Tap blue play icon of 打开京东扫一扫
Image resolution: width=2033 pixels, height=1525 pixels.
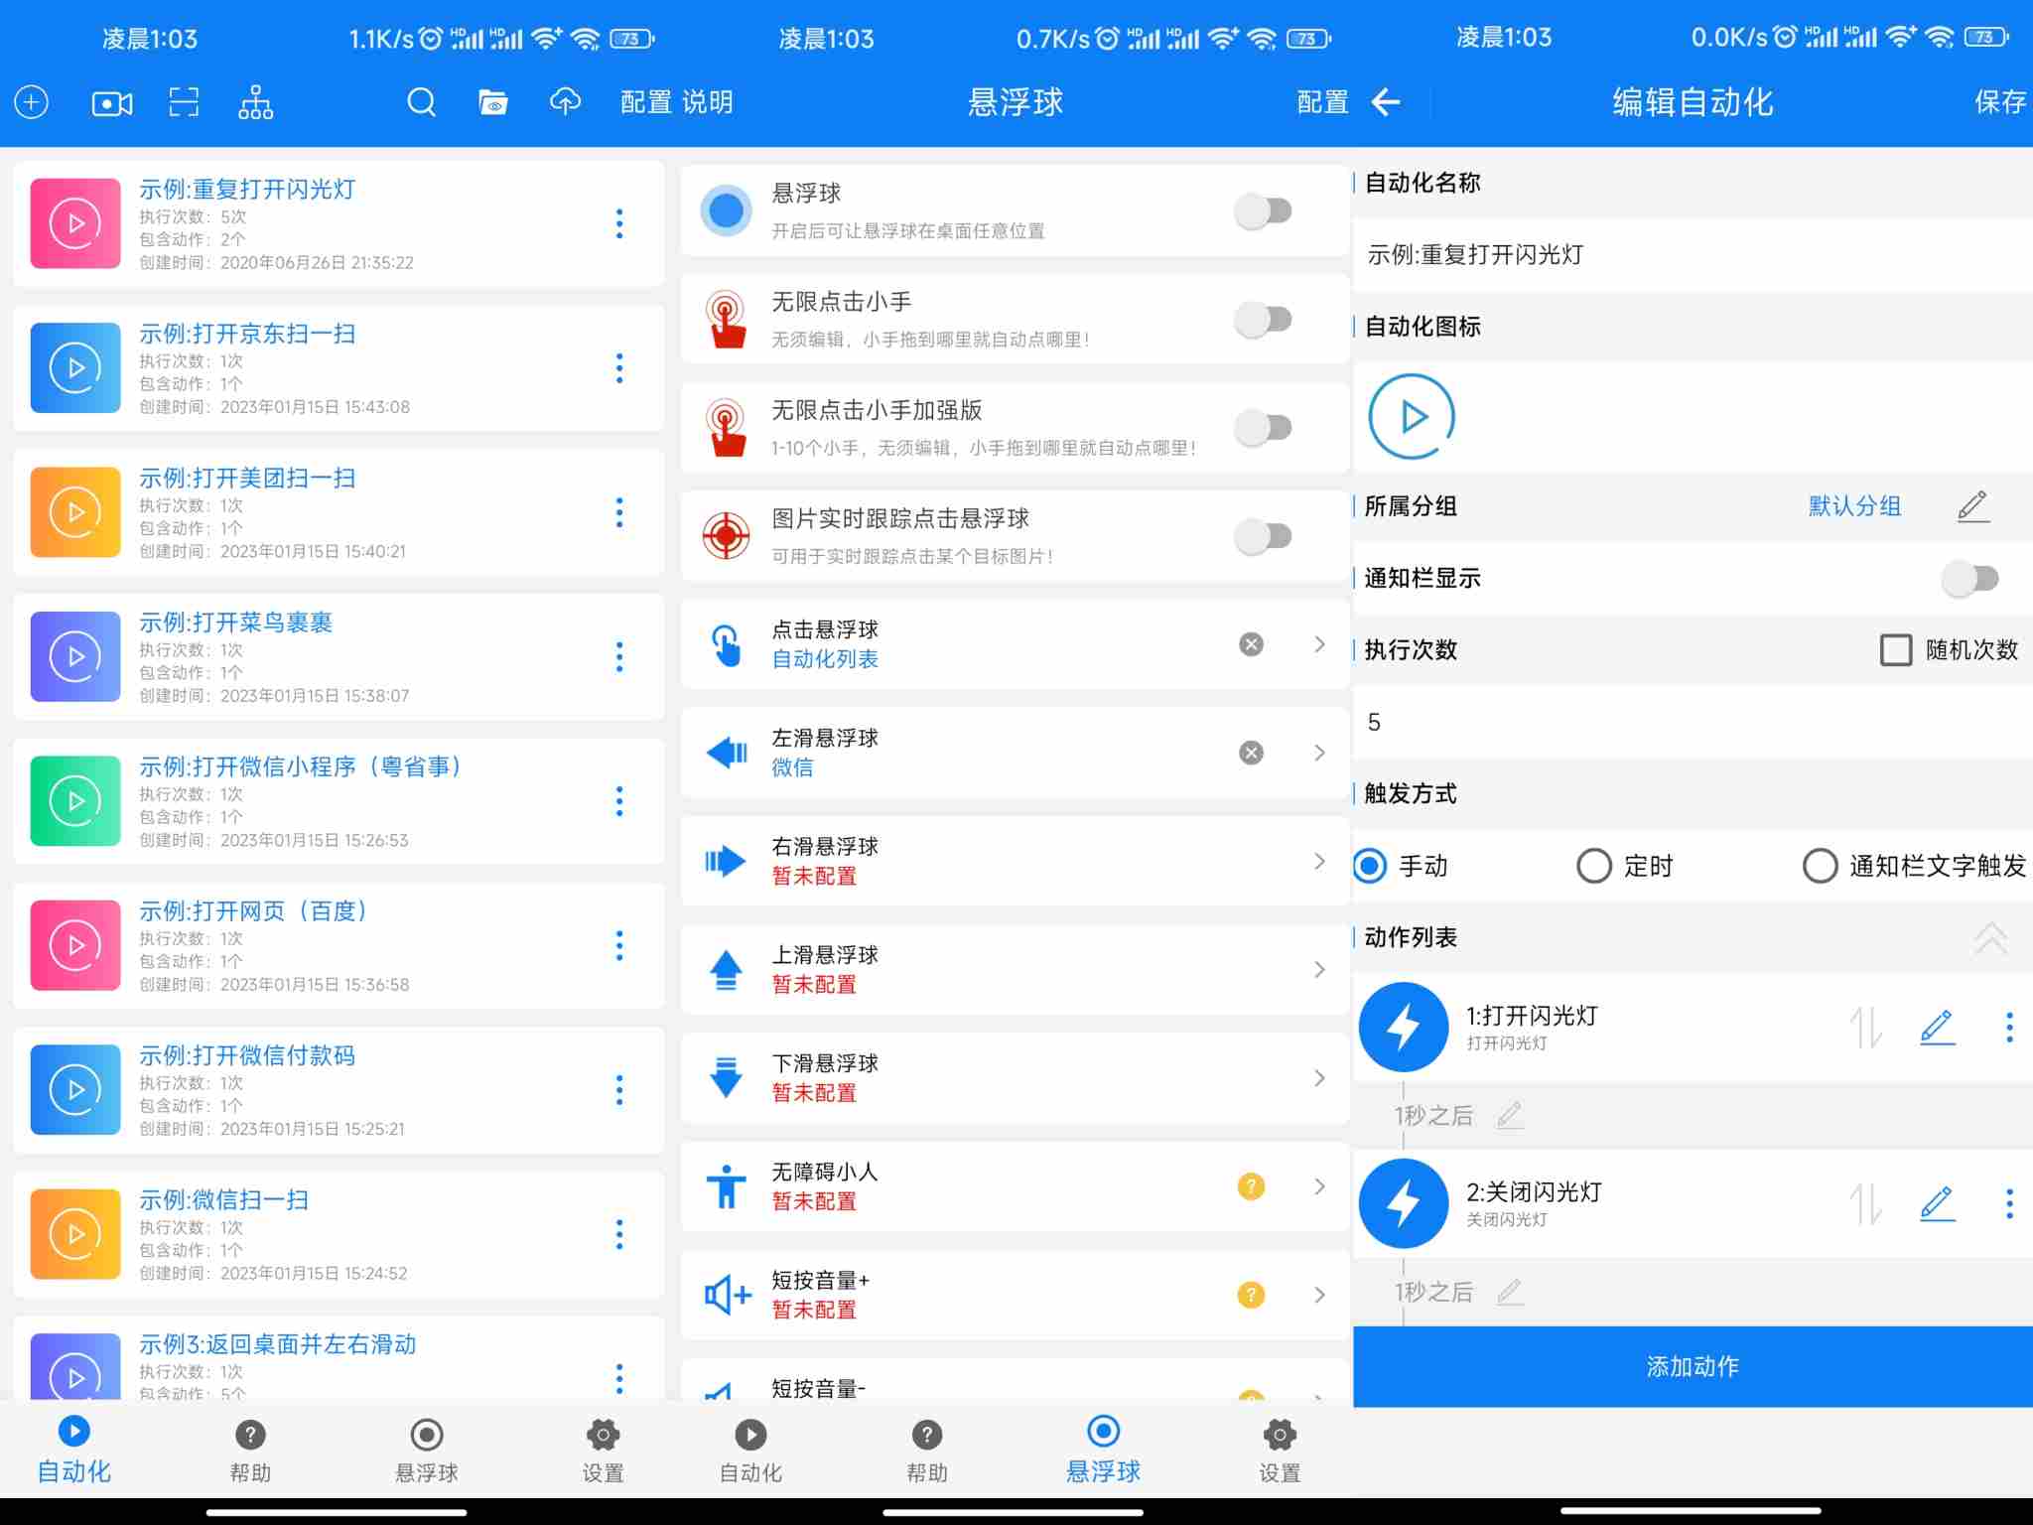75,367
